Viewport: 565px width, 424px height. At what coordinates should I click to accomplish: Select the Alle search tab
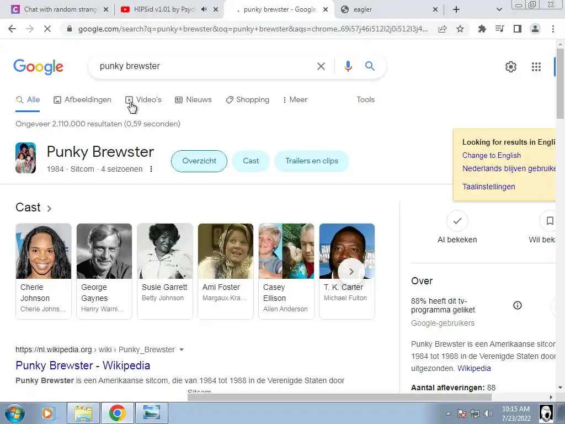pyautogui.click(x=28, y=100)
